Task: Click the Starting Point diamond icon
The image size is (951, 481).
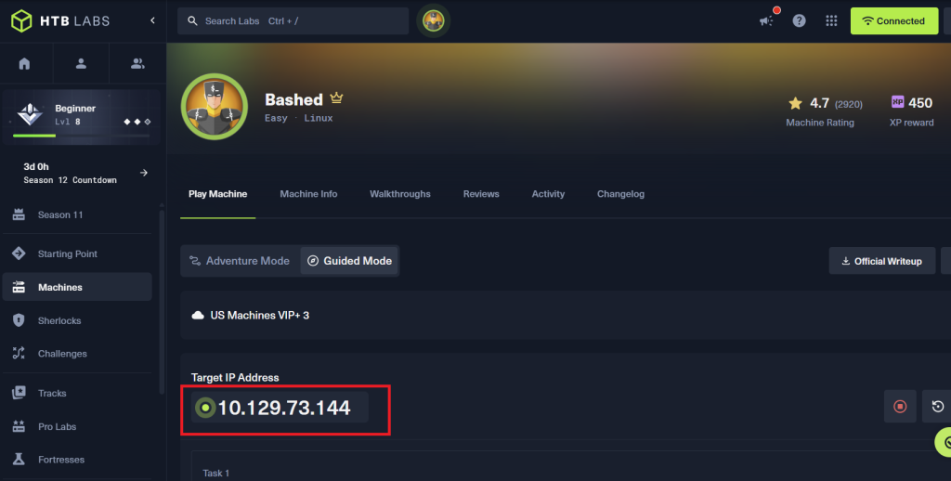Action: pyautogui.click(x=19, y=253)
